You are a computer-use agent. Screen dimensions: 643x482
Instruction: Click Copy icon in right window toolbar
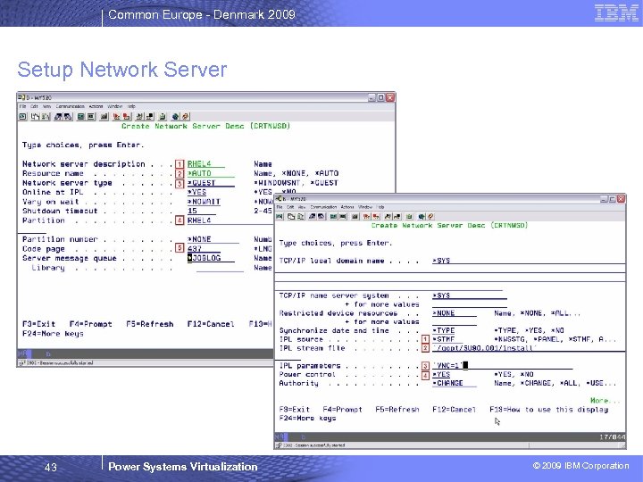(x=291, y=216)
